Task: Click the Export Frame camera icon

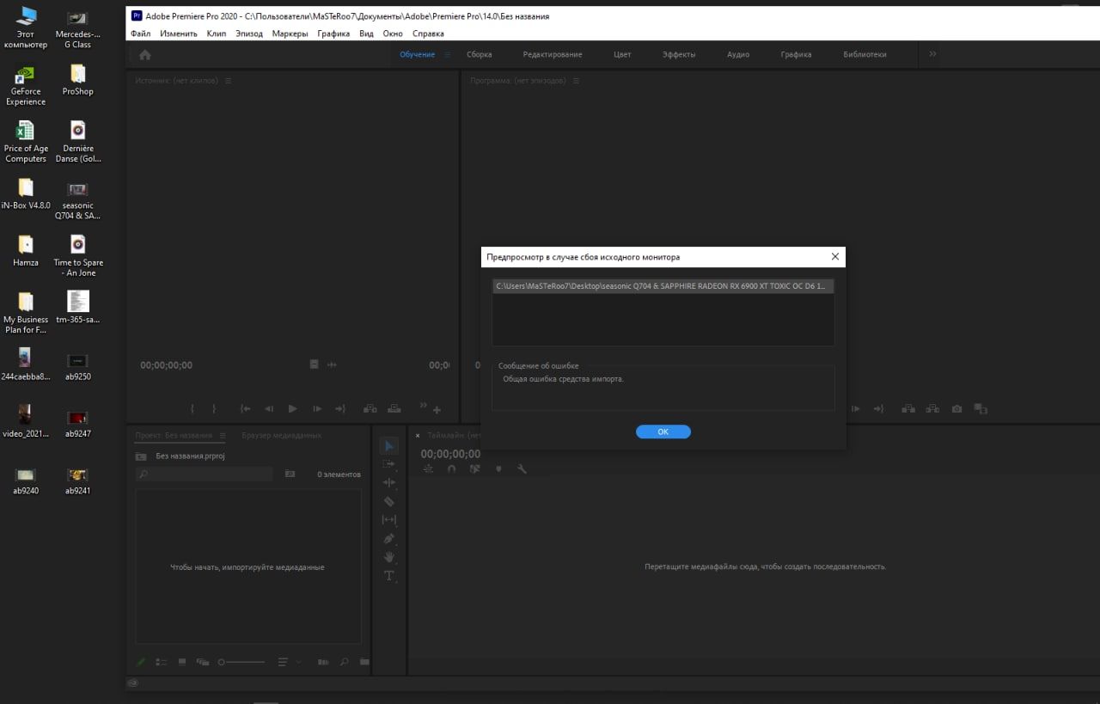Action: click(956, 409)
